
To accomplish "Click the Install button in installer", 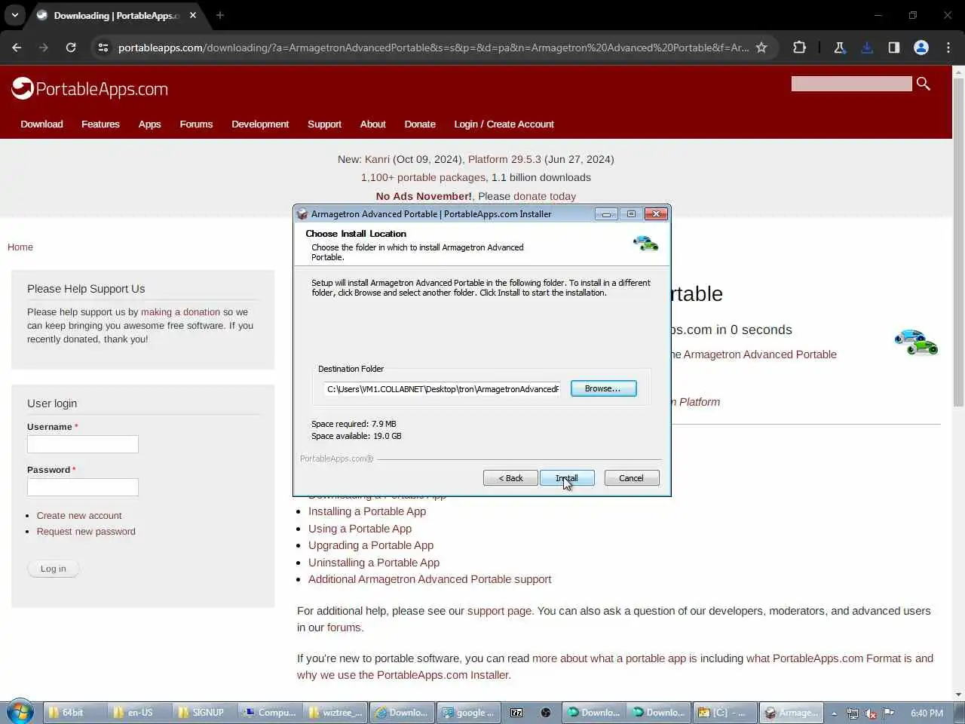I will pos(567,478).
